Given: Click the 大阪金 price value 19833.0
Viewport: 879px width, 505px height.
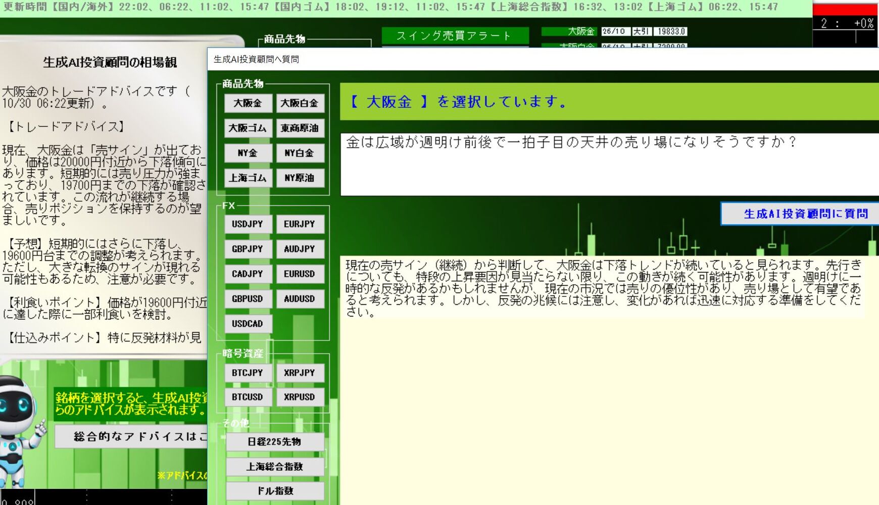Looking at the screenshot, I should click(670, 31).
